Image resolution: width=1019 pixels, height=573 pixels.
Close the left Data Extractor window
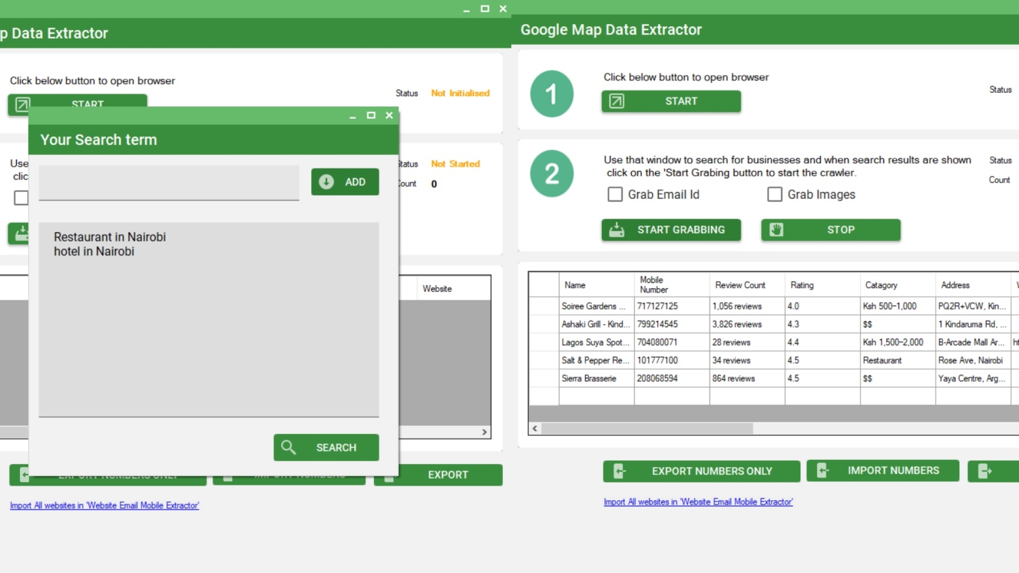click(503, 9)
